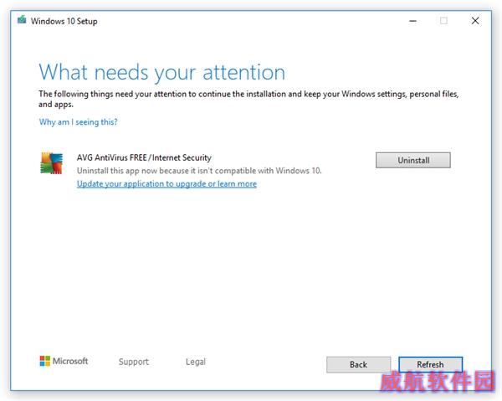Minimize the Windows 10 Setup window

pyautogui.click(x=413, y=21)
